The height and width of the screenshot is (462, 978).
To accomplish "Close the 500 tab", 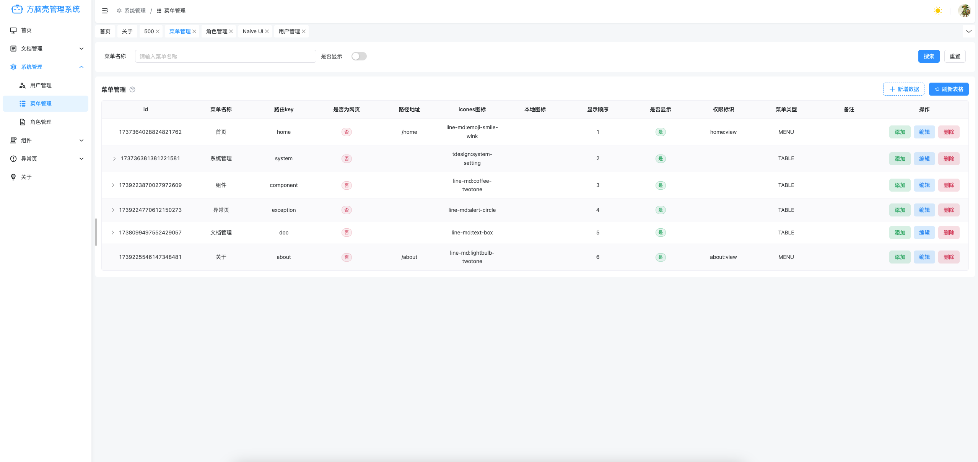I will pos(158,31).
